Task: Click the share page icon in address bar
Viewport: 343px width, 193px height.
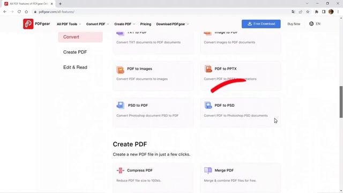Action: tap(301, 12)
